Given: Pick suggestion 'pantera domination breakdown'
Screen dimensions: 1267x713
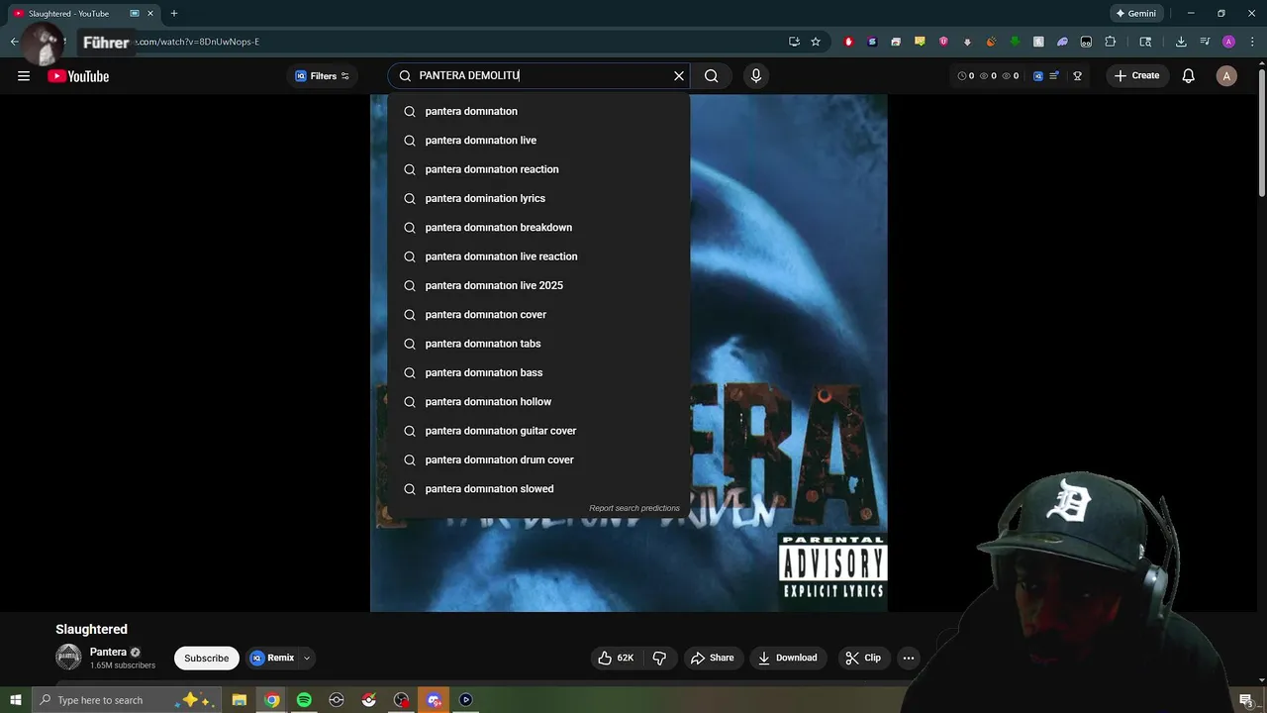Looking at the screenshot, I should pos(538,228).
